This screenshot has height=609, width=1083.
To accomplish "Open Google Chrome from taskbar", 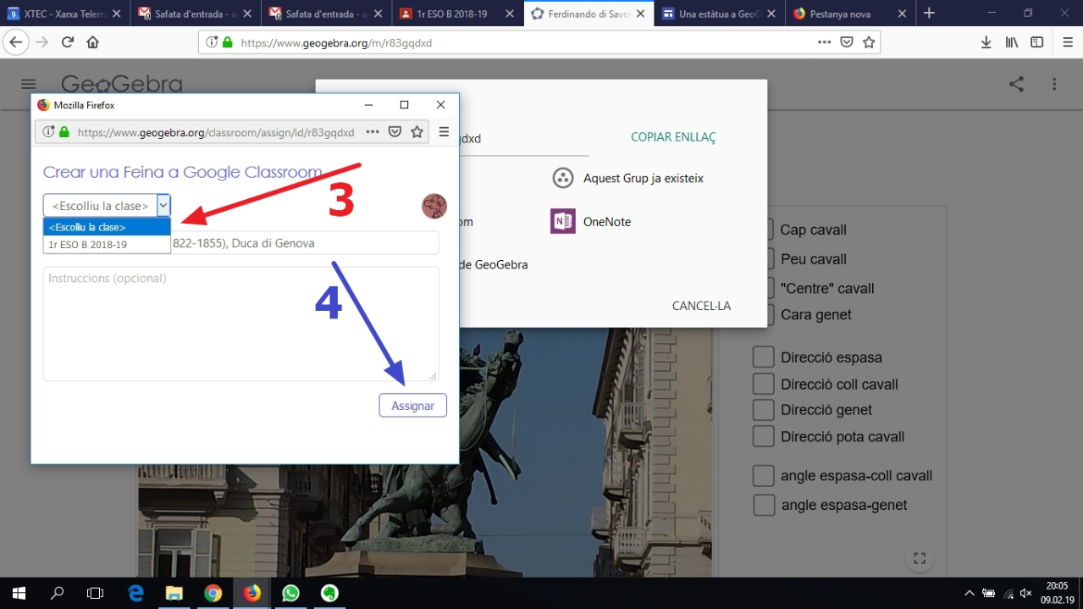I will coord(213,593).
